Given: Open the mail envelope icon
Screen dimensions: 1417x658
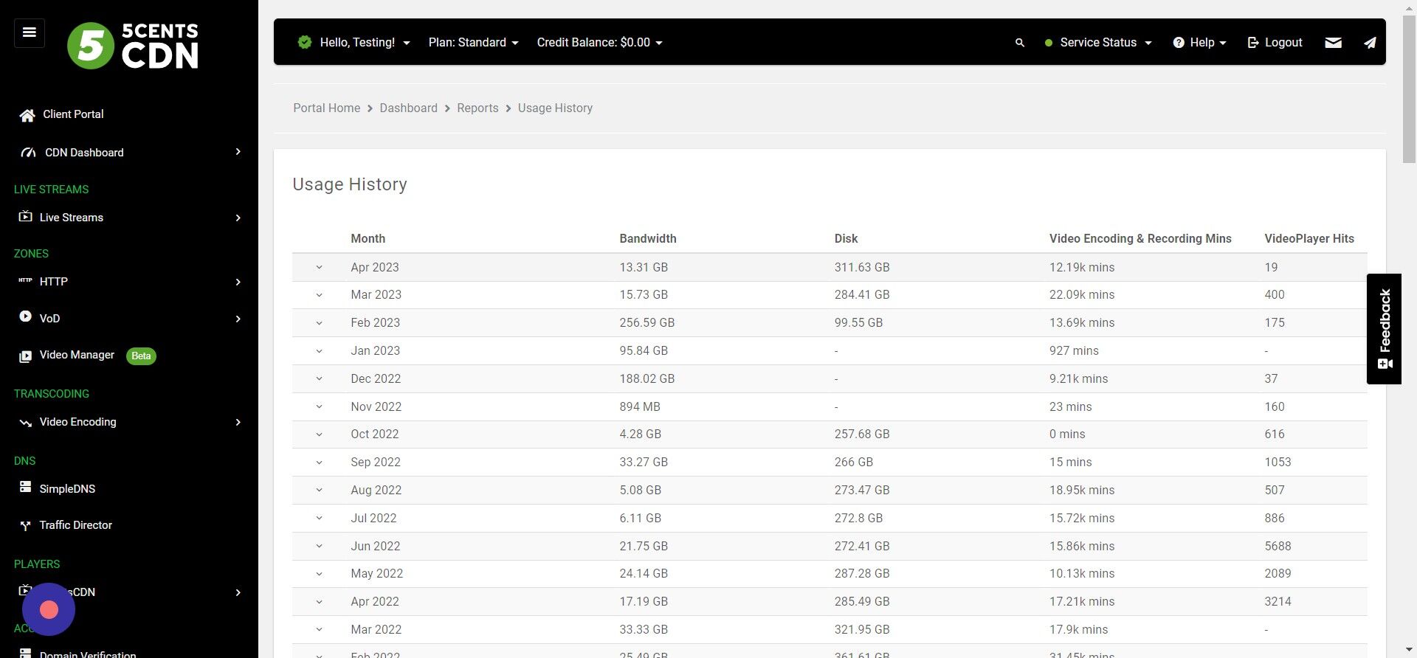Looking at the screenshot, I should coord(1333,43).
